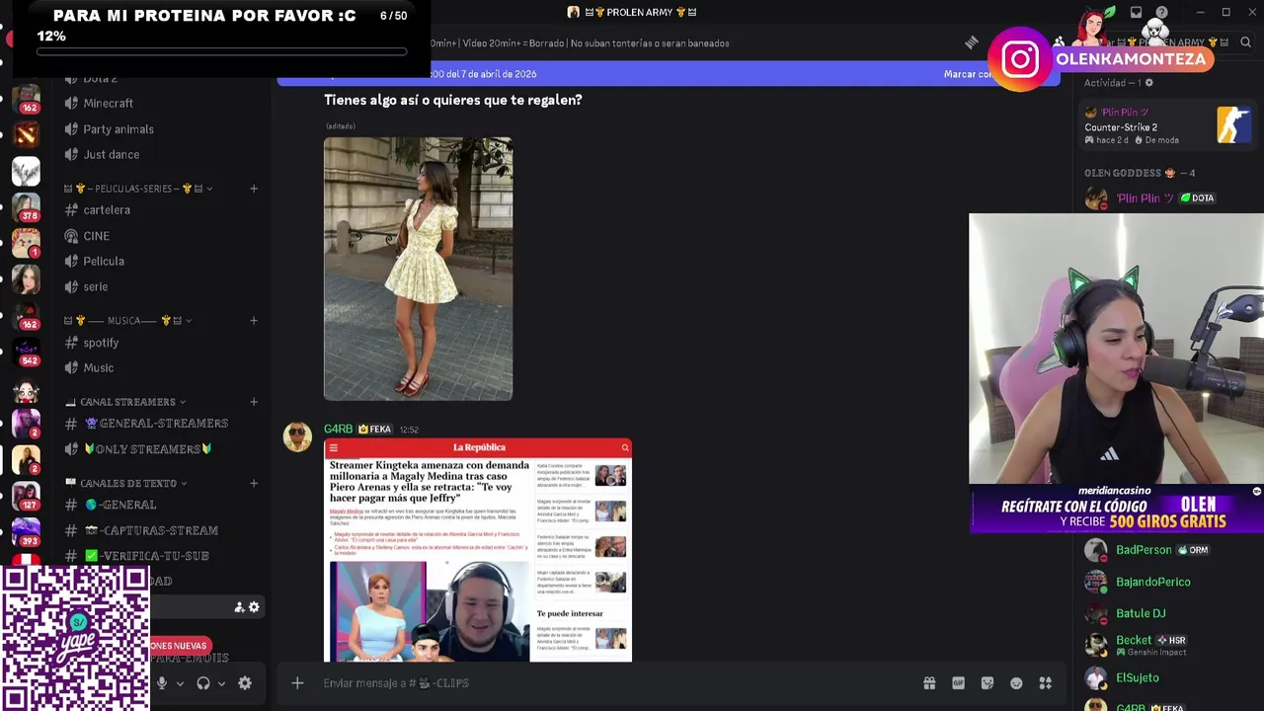Viewport: 1264px width, 711px height.
Task: Open the Discord inbox icon
Action: pyautogui.click(x=1136, y=13)
